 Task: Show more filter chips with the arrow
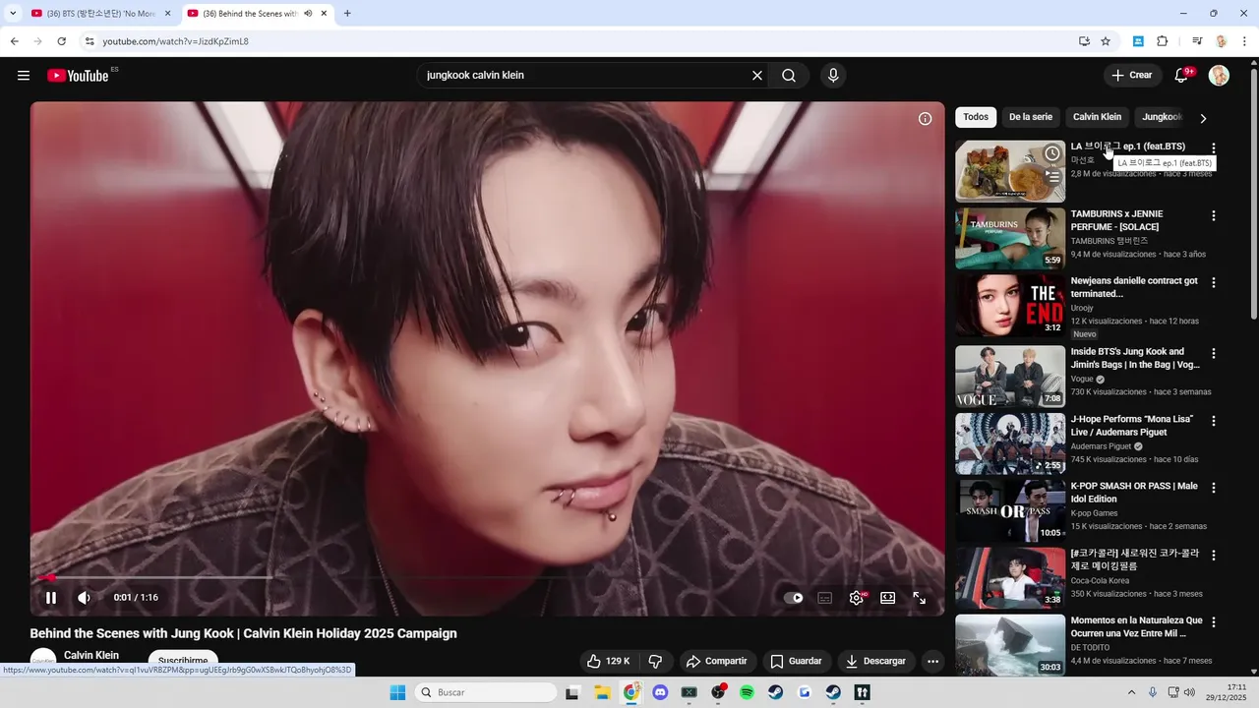(x=1202, y=118)
